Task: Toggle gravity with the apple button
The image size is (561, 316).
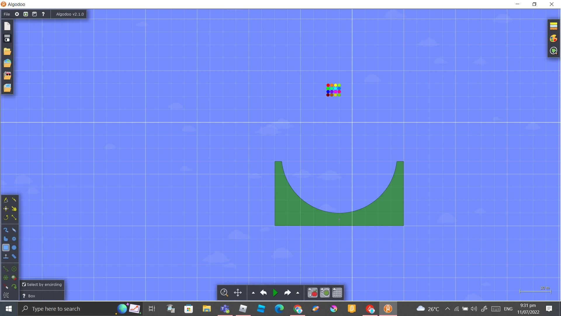Action: [x=313, y=293]
